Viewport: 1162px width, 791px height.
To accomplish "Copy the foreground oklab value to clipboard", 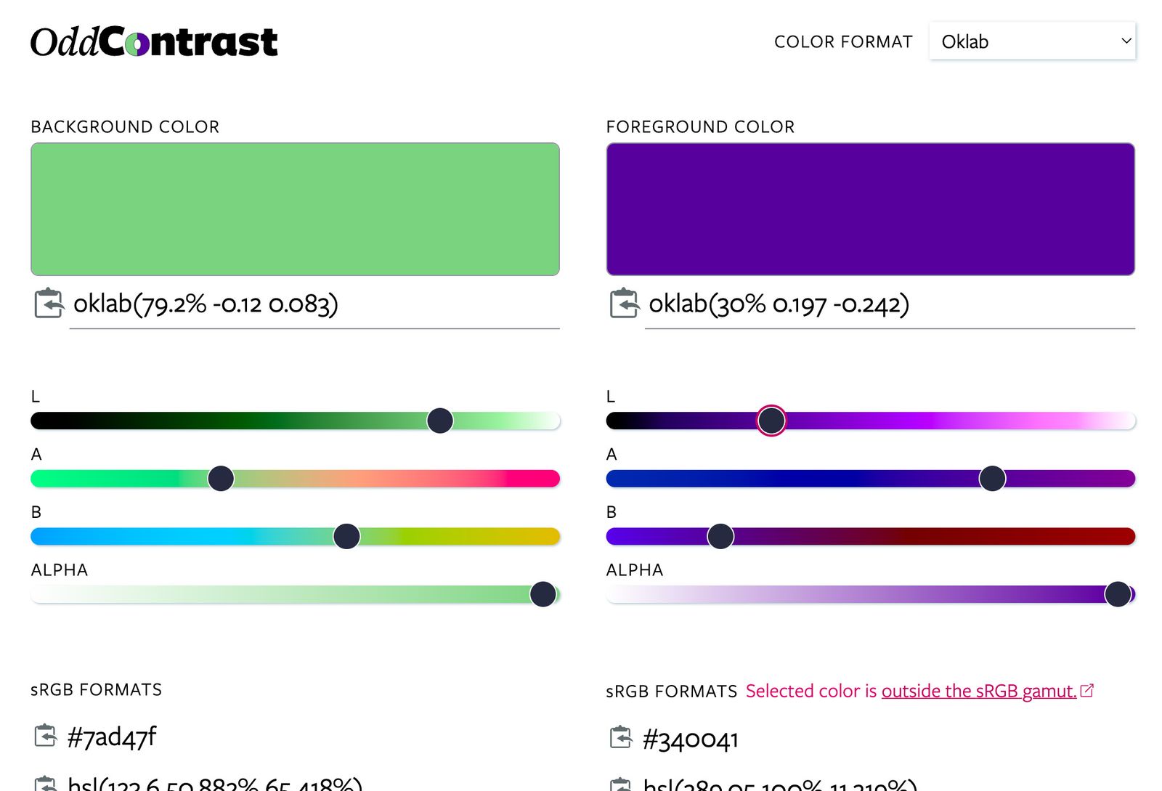I will pos(623,304).
